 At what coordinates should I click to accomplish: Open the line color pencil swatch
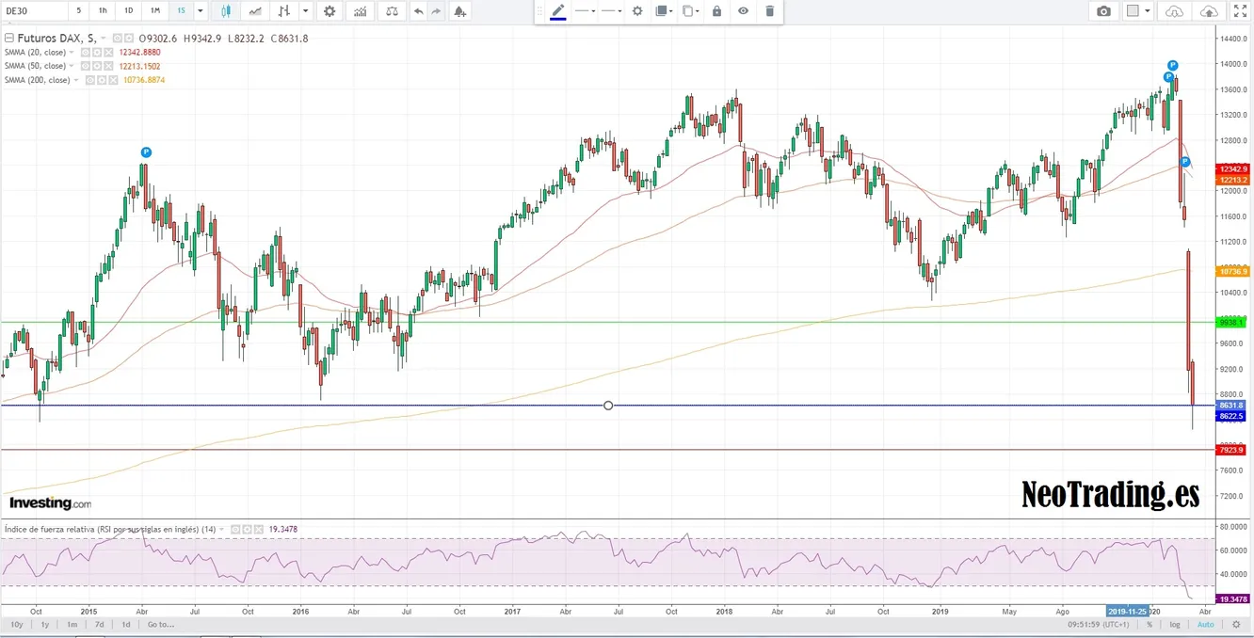click(557, 11)
